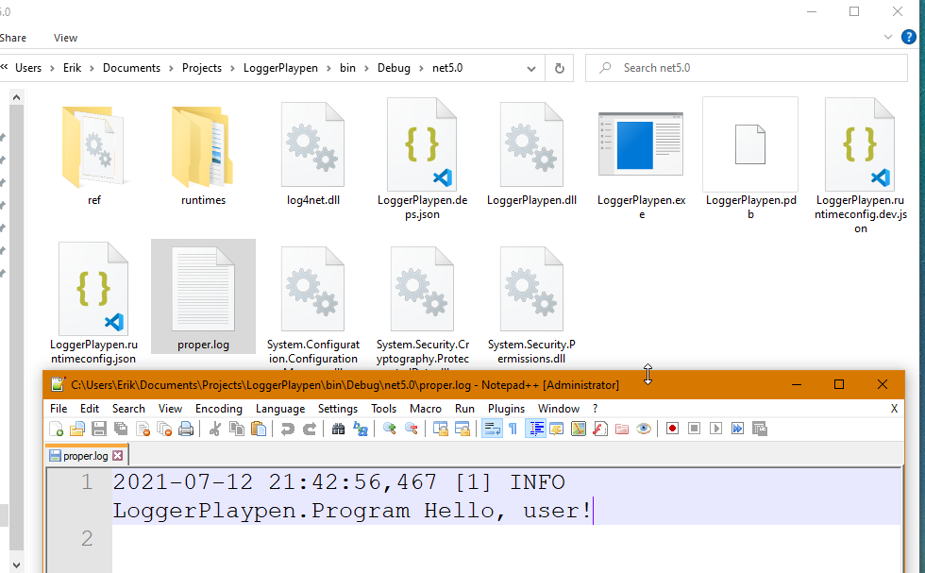Expand the Explorer ribbon chevron
This screenshot has width=925, height=573.
(x=887, y=37)
